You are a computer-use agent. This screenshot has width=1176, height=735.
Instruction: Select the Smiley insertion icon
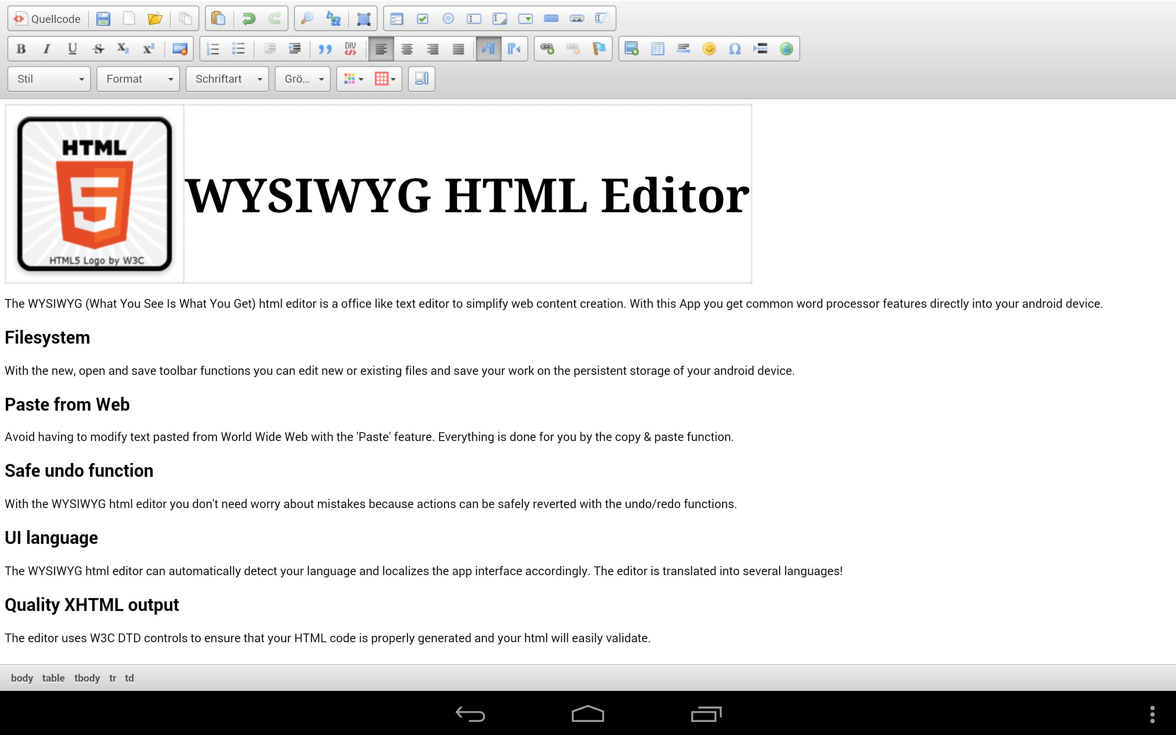click(708, 49)
